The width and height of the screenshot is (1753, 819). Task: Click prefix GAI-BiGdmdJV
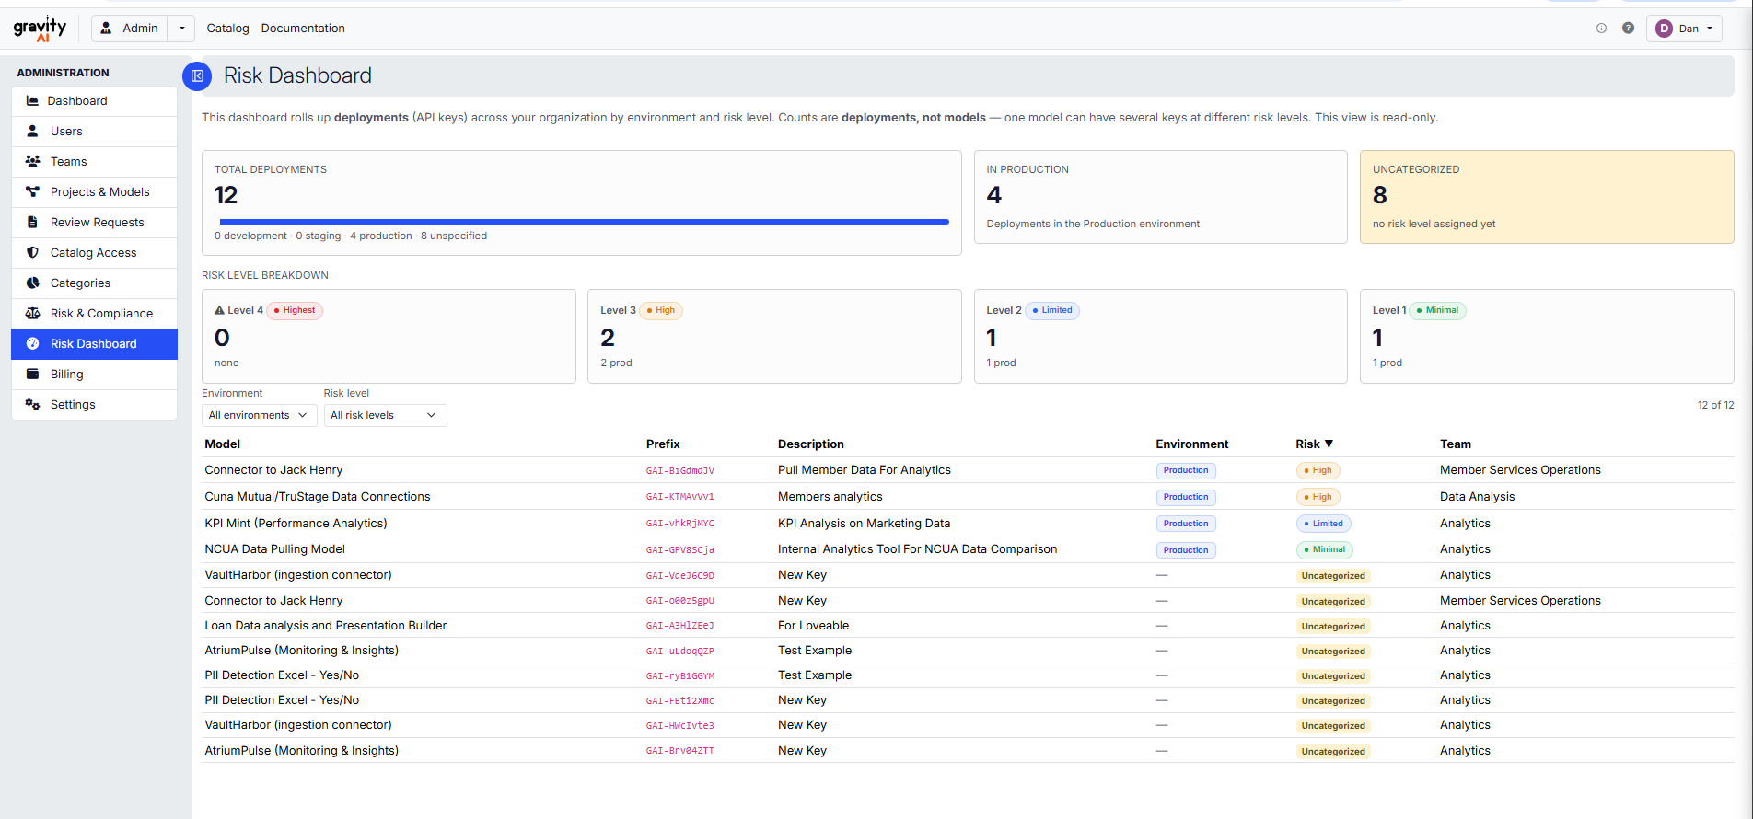pos(680,471)
